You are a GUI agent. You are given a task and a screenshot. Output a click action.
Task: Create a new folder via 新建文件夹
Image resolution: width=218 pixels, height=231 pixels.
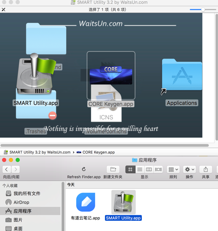tap(113, 169)
